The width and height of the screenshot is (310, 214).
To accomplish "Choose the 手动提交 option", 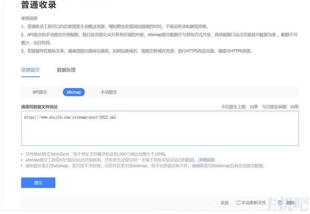I will point(109,92).
